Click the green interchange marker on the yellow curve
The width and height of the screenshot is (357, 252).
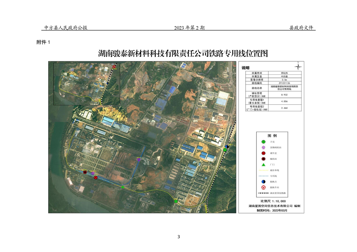(x=176, y=201)
